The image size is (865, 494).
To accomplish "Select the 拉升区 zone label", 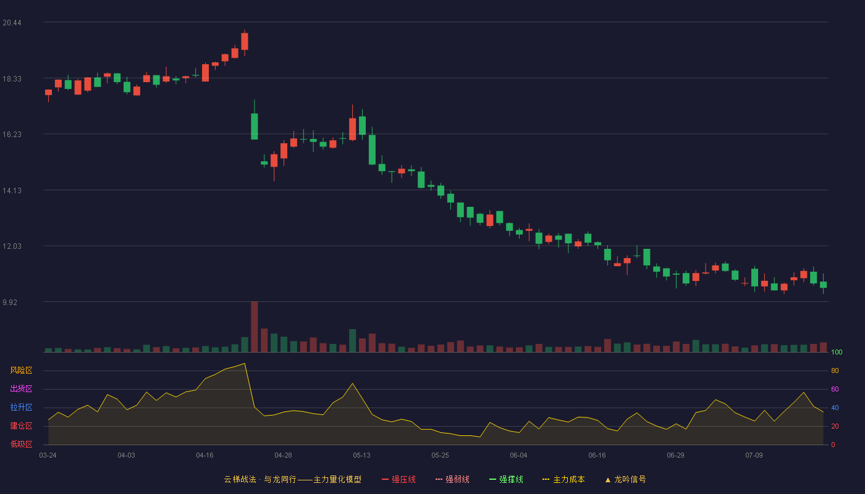I will click(22, 408).
